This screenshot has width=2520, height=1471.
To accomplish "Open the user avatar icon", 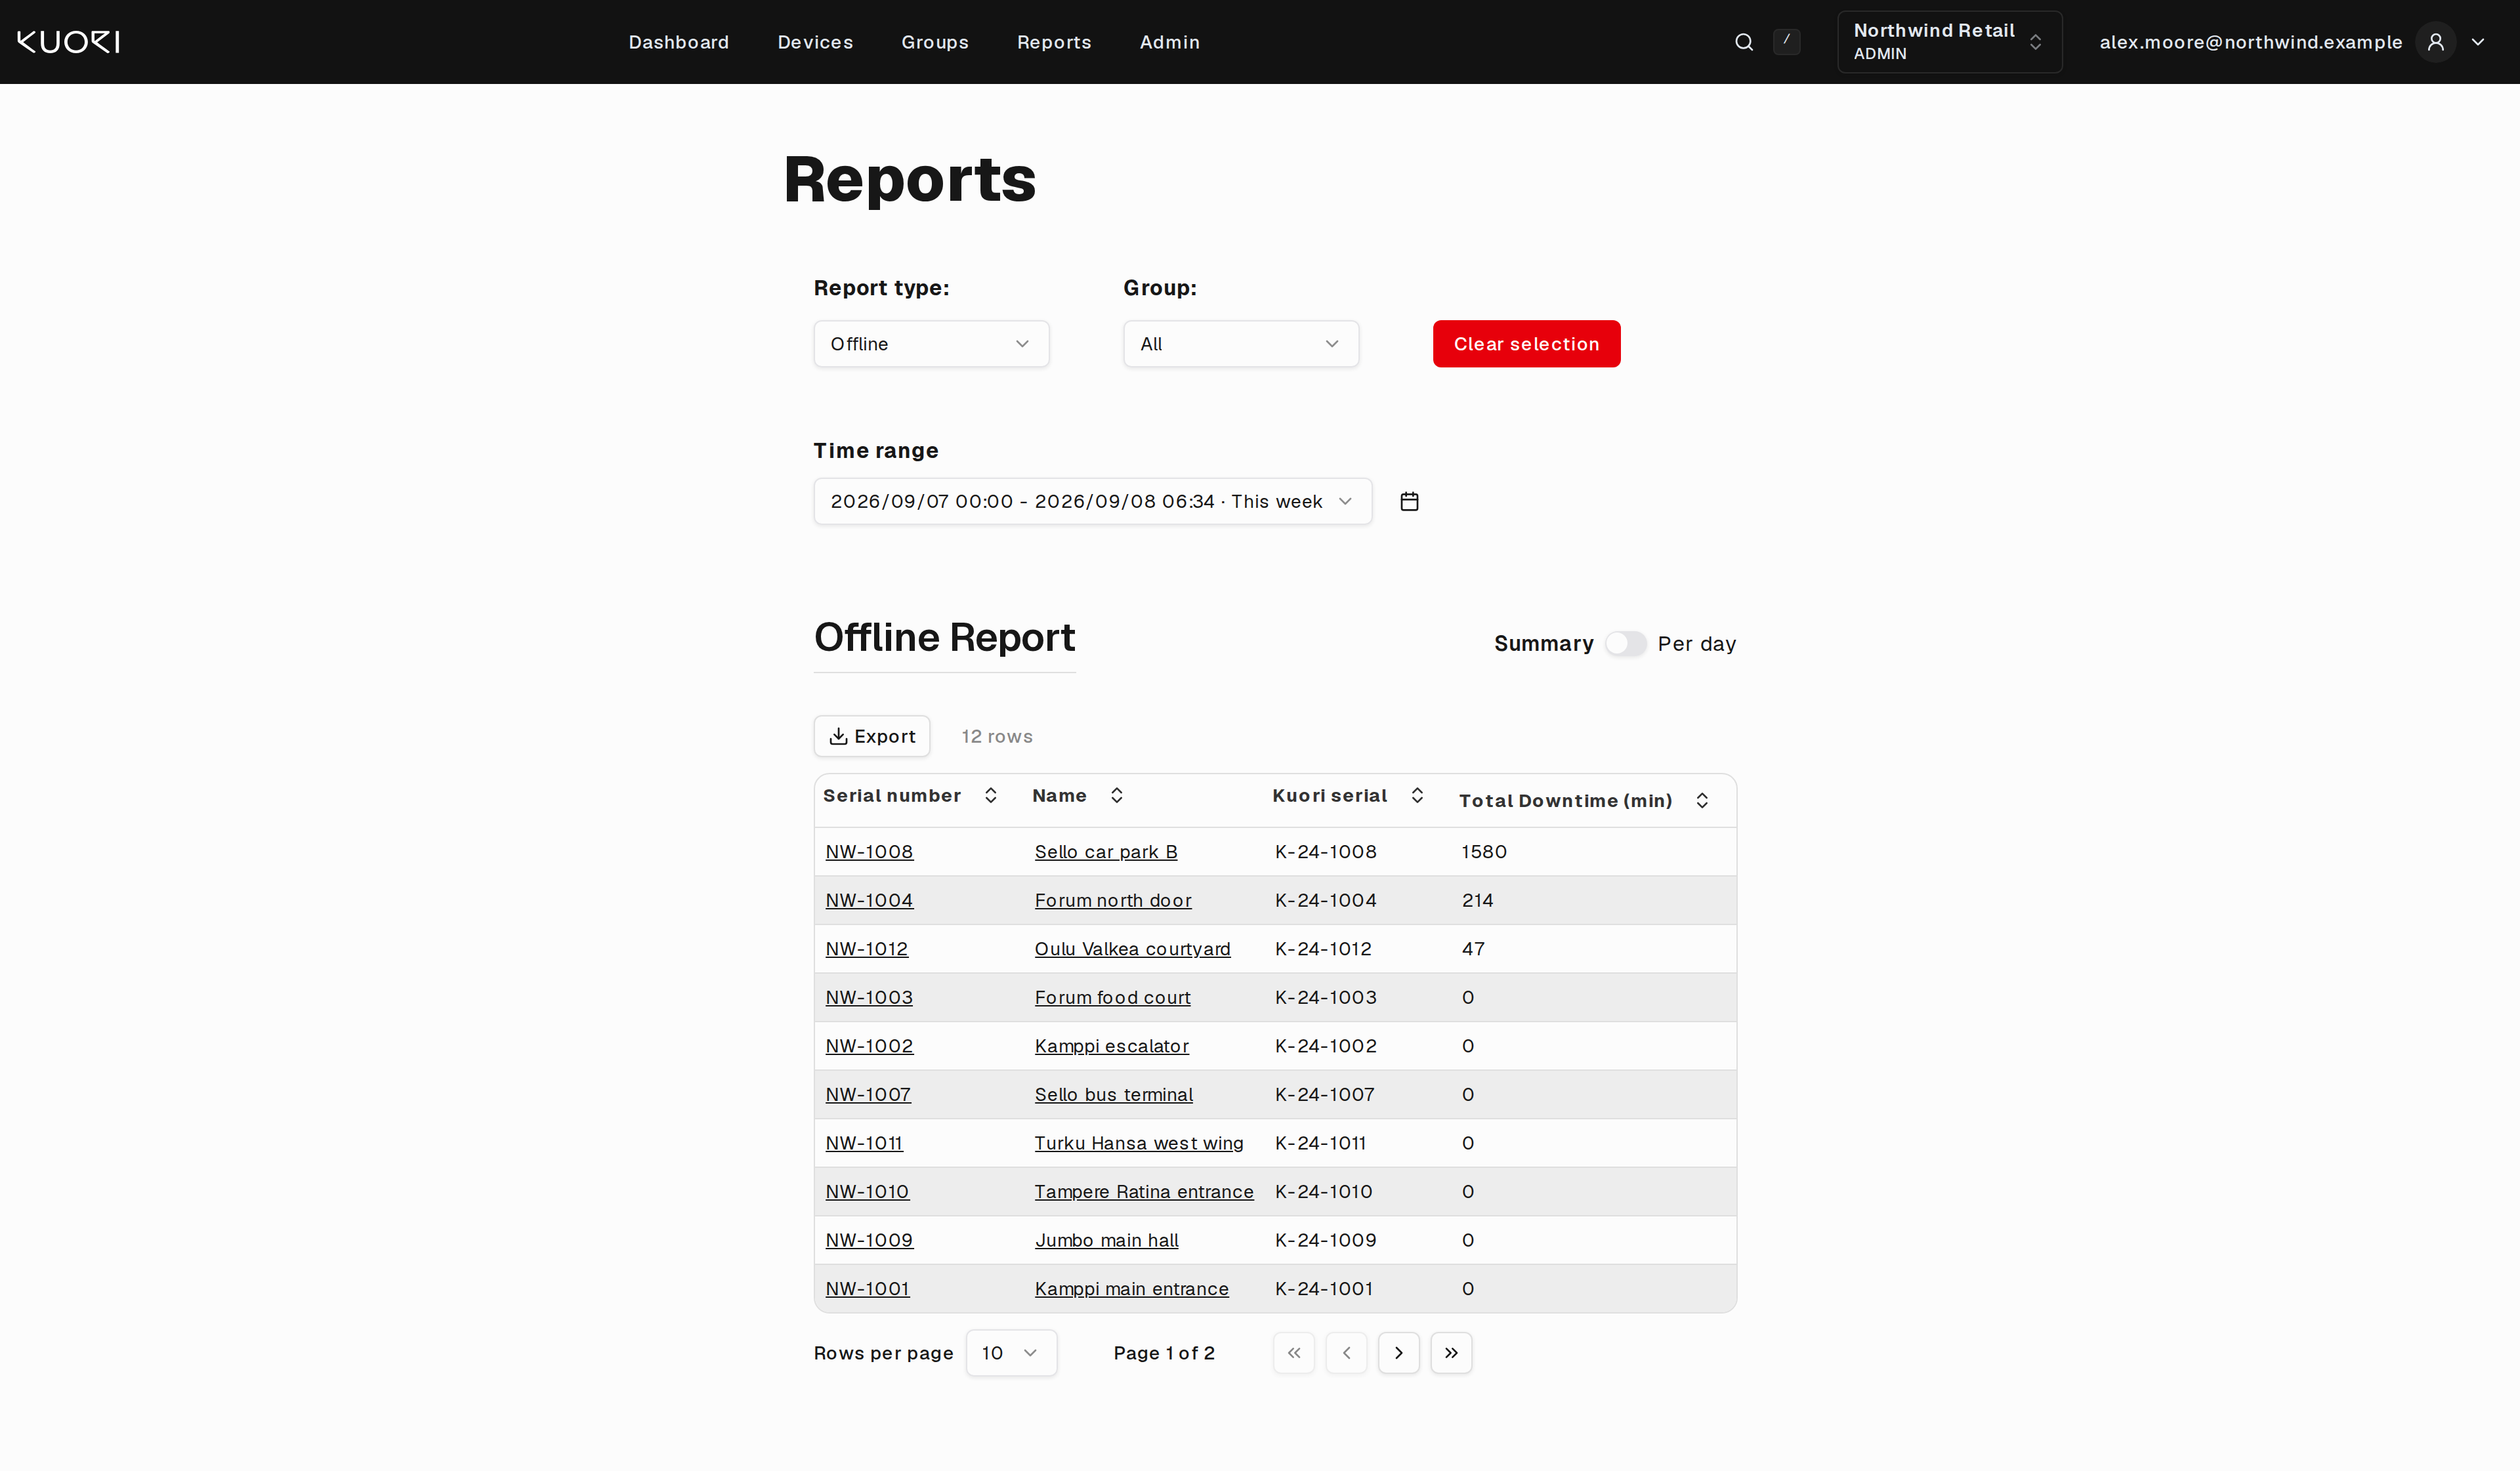I will tap(2436, 42).
